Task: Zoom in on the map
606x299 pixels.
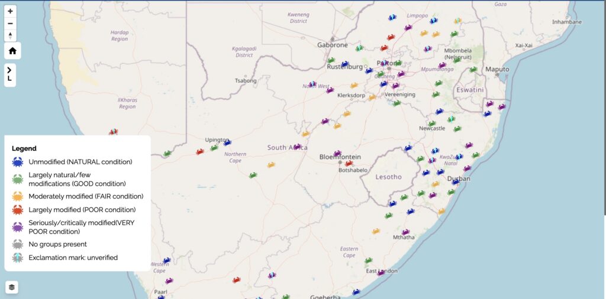Action: pos(11,11)
